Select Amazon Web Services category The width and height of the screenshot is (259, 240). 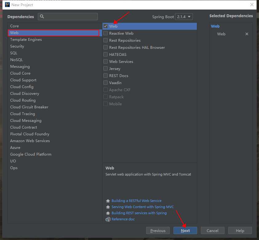tap(55, 141)
